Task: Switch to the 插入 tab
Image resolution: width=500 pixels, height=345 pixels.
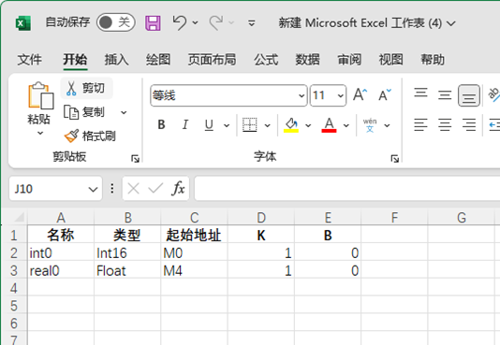Action: 116,60
